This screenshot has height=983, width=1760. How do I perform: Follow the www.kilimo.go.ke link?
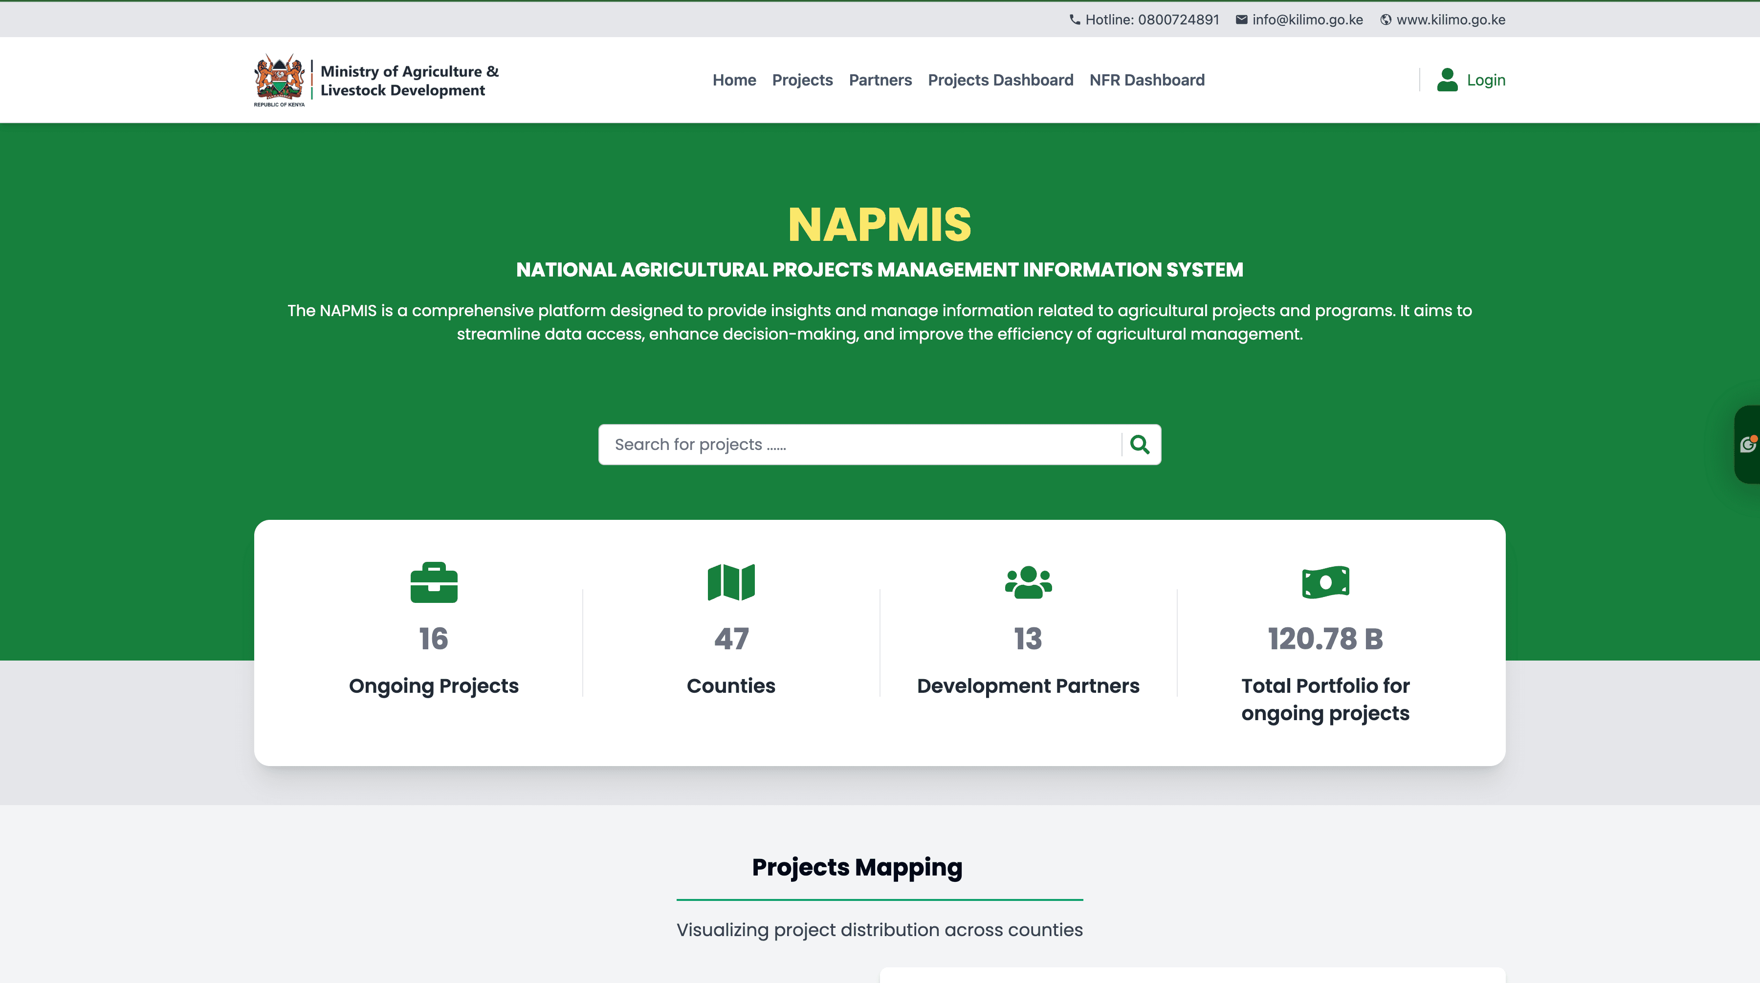(1451, 19)
